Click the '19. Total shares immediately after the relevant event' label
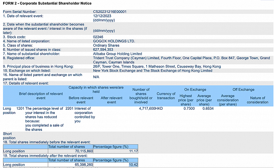This screenshot has height=168, width=274. point(45,155)
